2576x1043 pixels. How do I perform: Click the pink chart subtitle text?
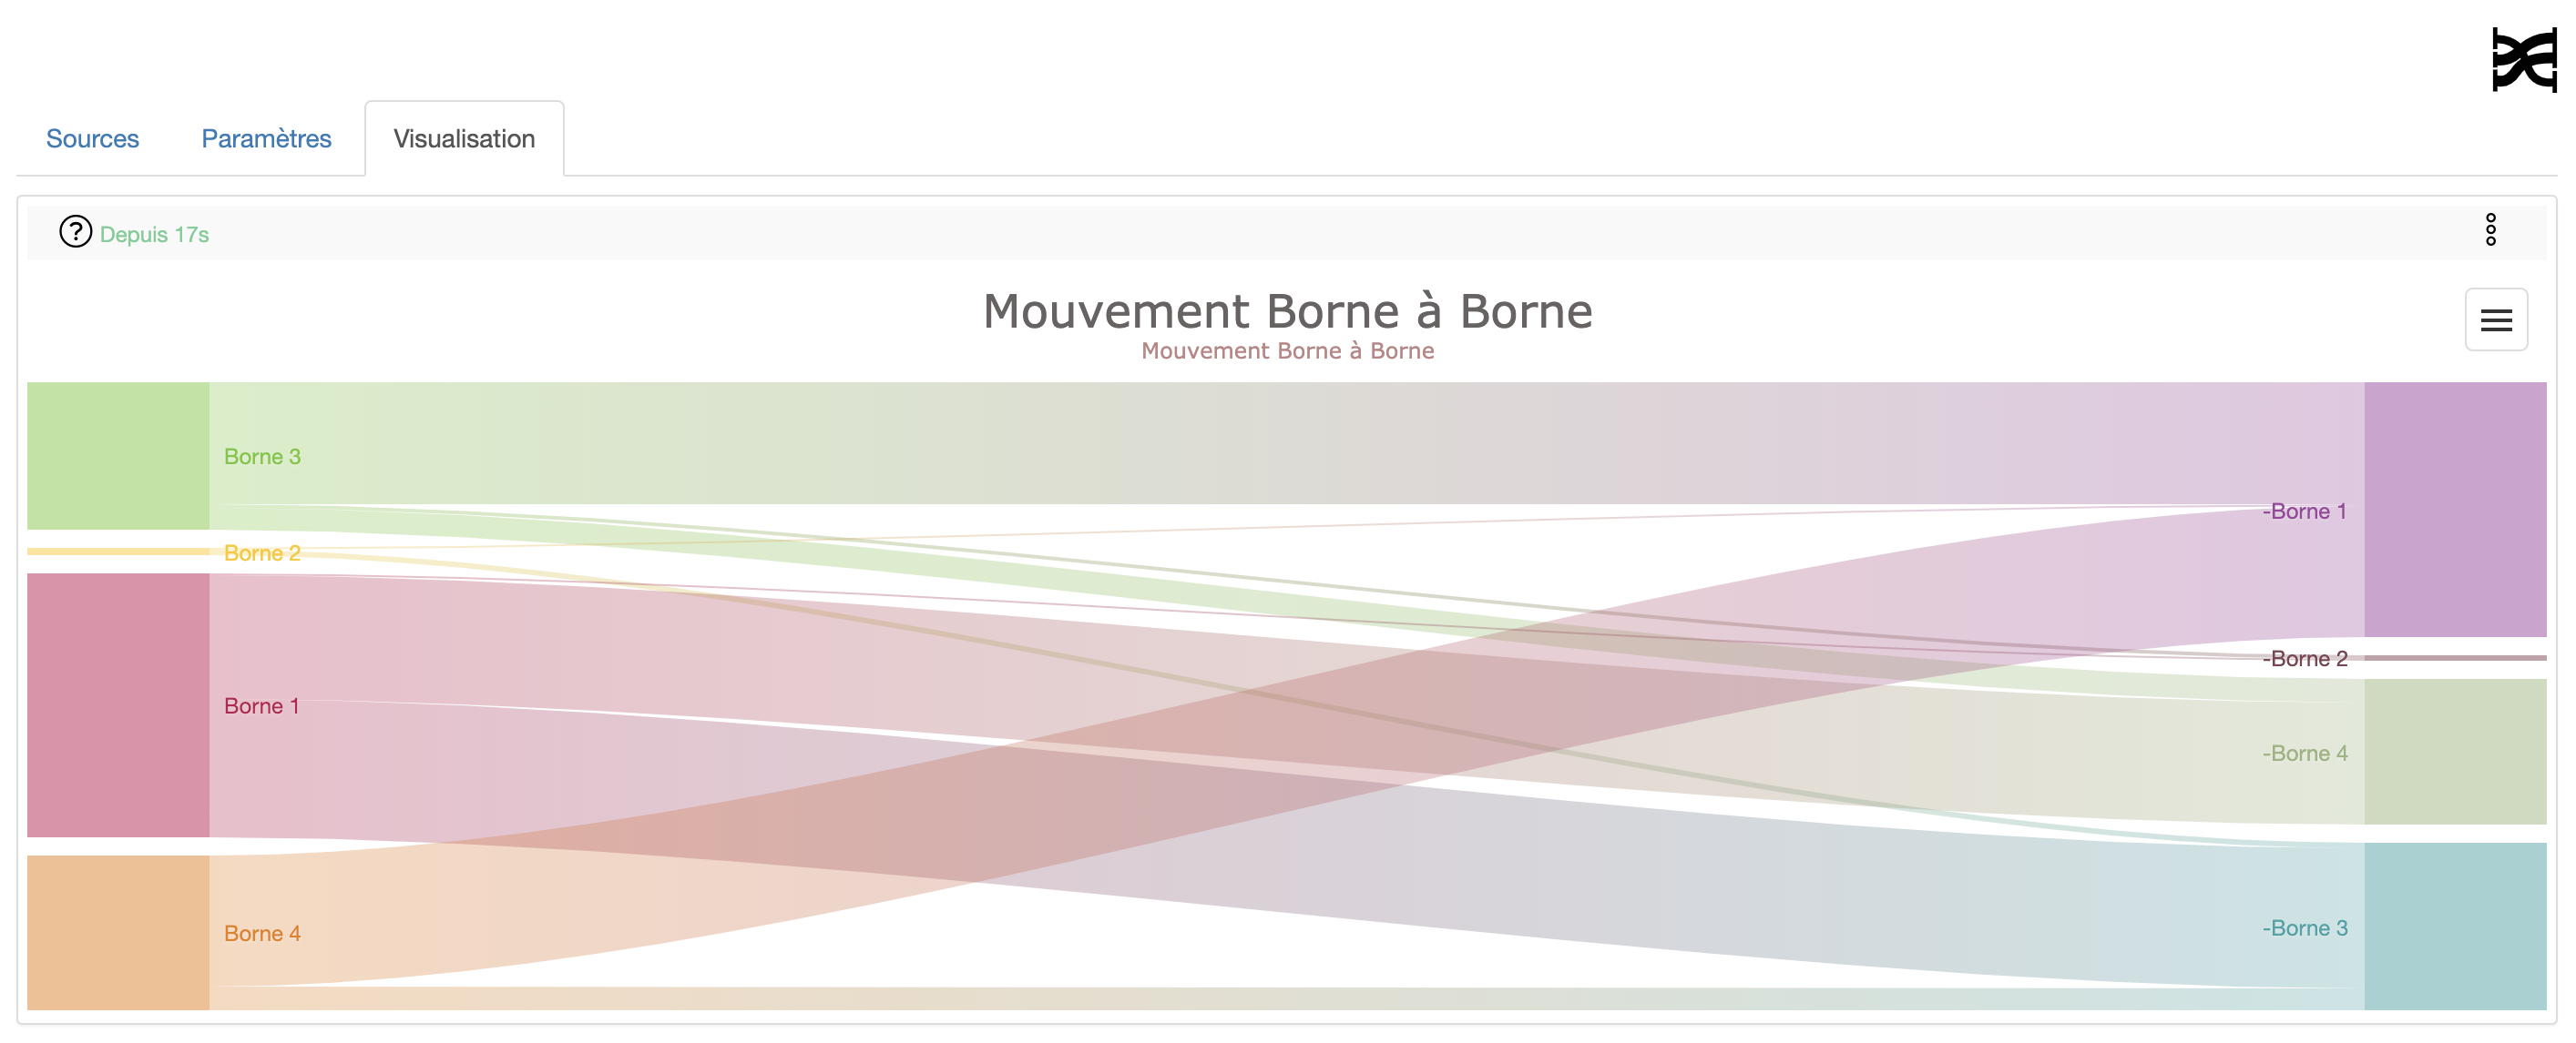pyautogui.click(x=1287, y=350)
